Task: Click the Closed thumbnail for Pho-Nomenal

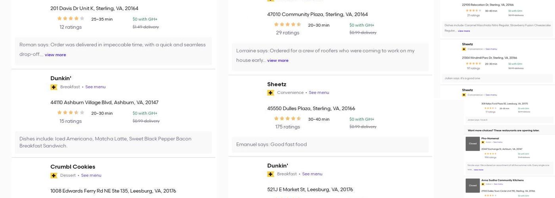Action: click(473, 144)
